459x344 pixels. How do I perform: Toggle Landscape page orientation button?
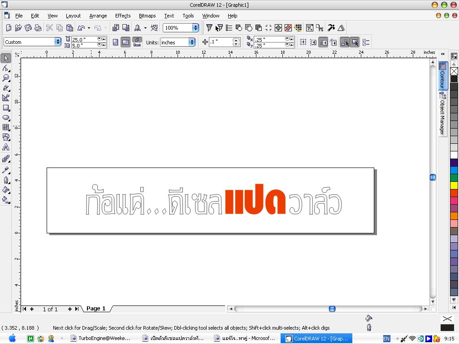click(126, 42)
